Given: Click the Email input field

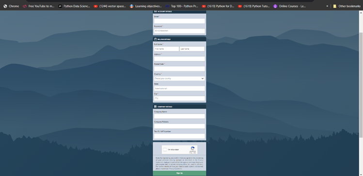Looking at the screenshot, I should (x=179, y=21).
